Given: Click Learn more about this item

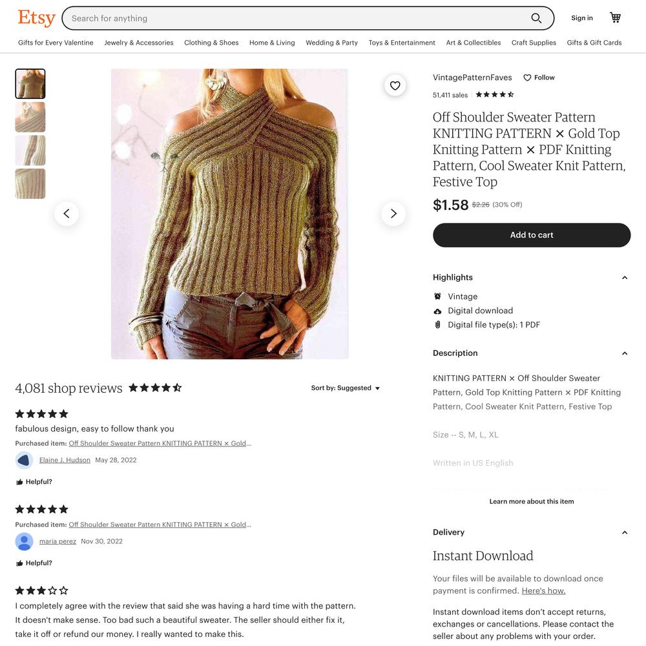Looking at the screenshot, I should 532,501.
